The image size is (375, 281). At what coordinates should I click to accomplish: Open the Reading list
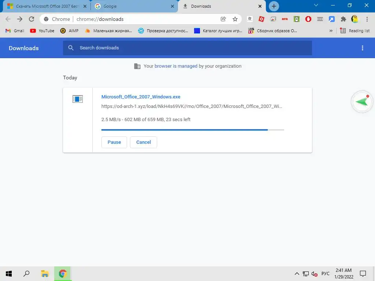click(x=355, y=31)
